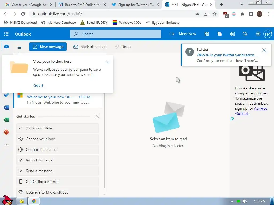Click Mark all as read

coord(90,47)
